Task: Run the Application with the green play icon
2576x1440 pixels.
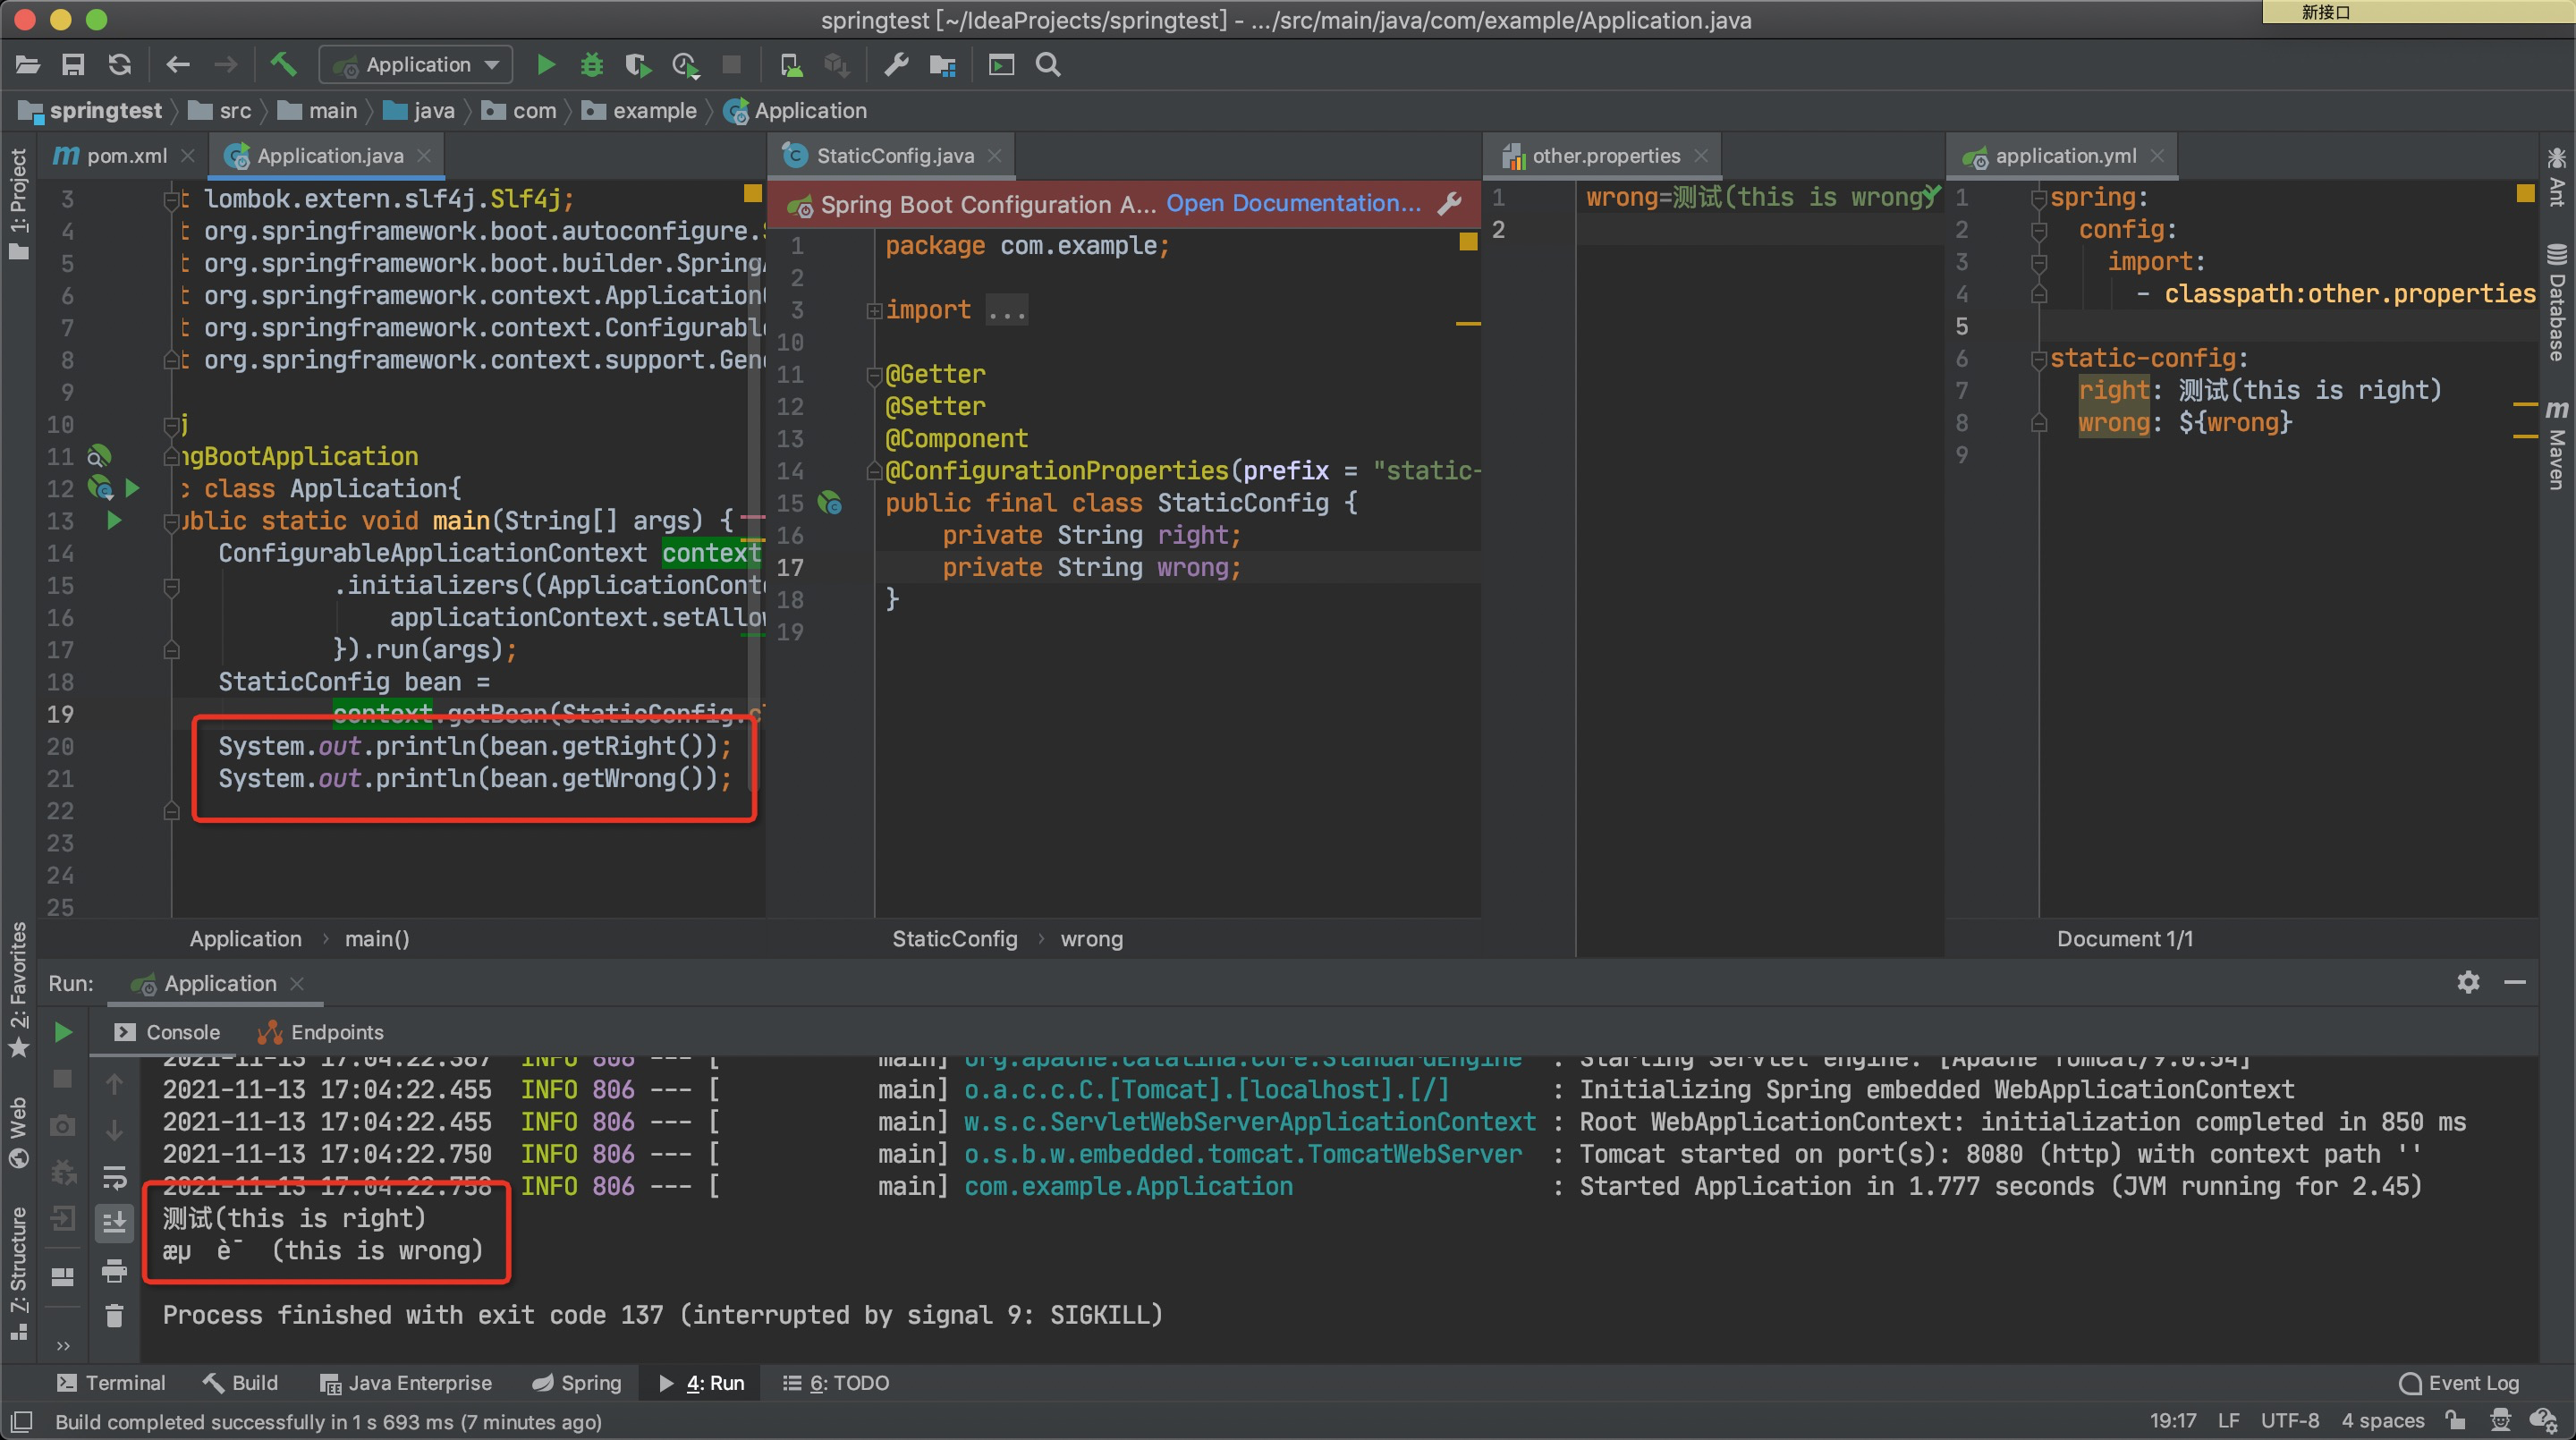Action: (x=546, y=64)
